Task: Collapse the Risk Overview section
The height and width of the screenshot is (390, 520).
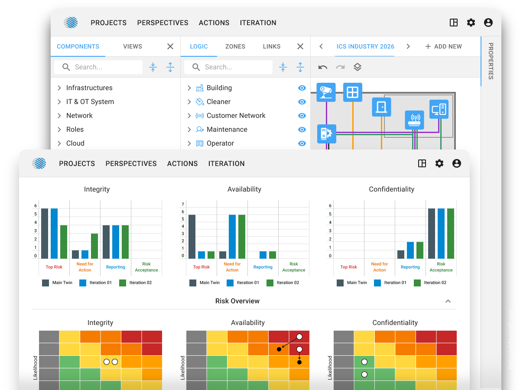Action: pos(448,301)
